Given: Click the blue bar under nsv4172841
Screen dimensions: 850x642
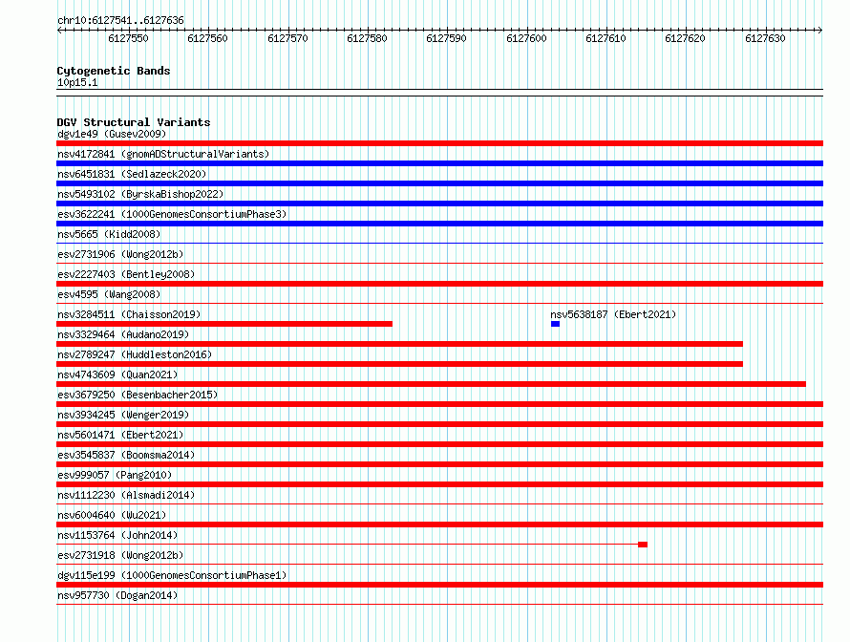Looking at the screenshot, I should [439, 163].
